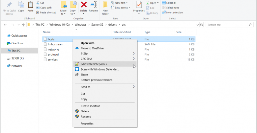The image size is (257, 133).
Task: Open This PC in navigation pane
Action: [16, 51]
